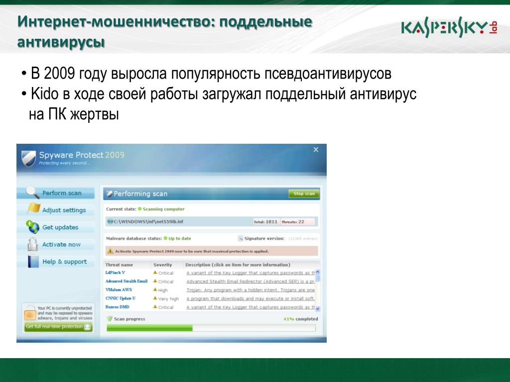510x382 pixels.
Task: Click threat list scrollbar down arrow
Action: coord(318,308)
